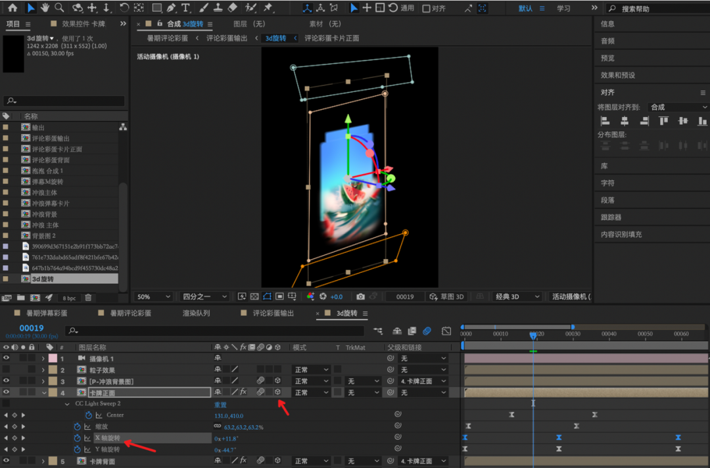Open the 评论彩蛋输出 timeline tab
The width and height of the screenshot is (710, 468).
[x=273, y=314]
